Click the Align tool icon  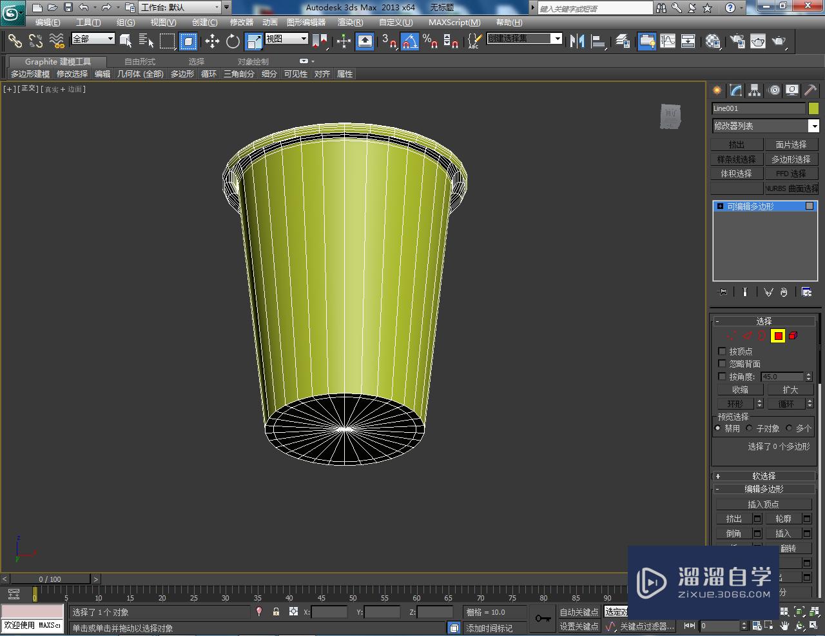[599, 41]
